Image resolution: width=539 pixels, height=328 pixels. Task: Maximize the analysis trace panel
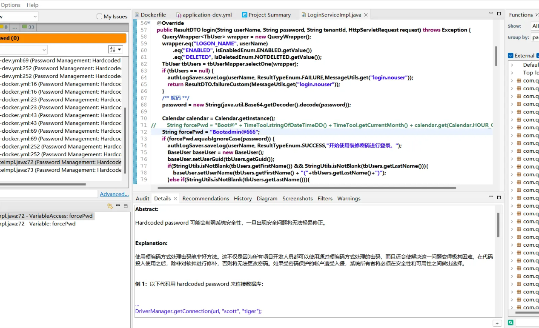(126, 206)
